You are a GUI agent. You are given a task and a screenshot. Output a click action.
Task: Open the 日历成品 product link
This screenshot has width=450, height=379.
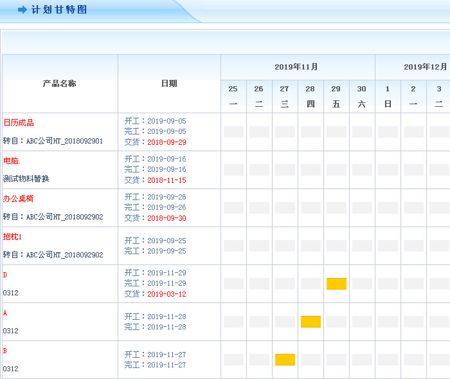coord(19,122)
